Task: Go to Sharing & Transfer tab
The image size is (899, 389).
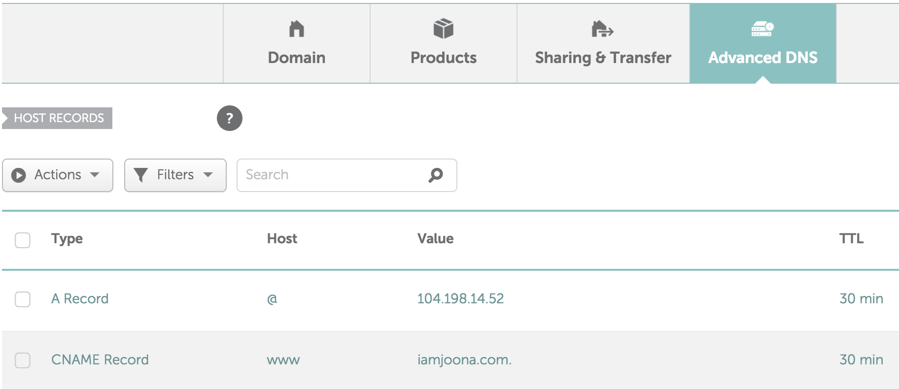Action: [603, 43]
